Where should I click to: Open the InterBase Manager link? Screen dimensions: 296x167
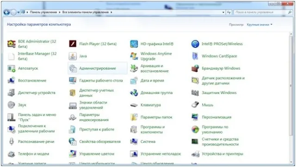tap(37, 56)
